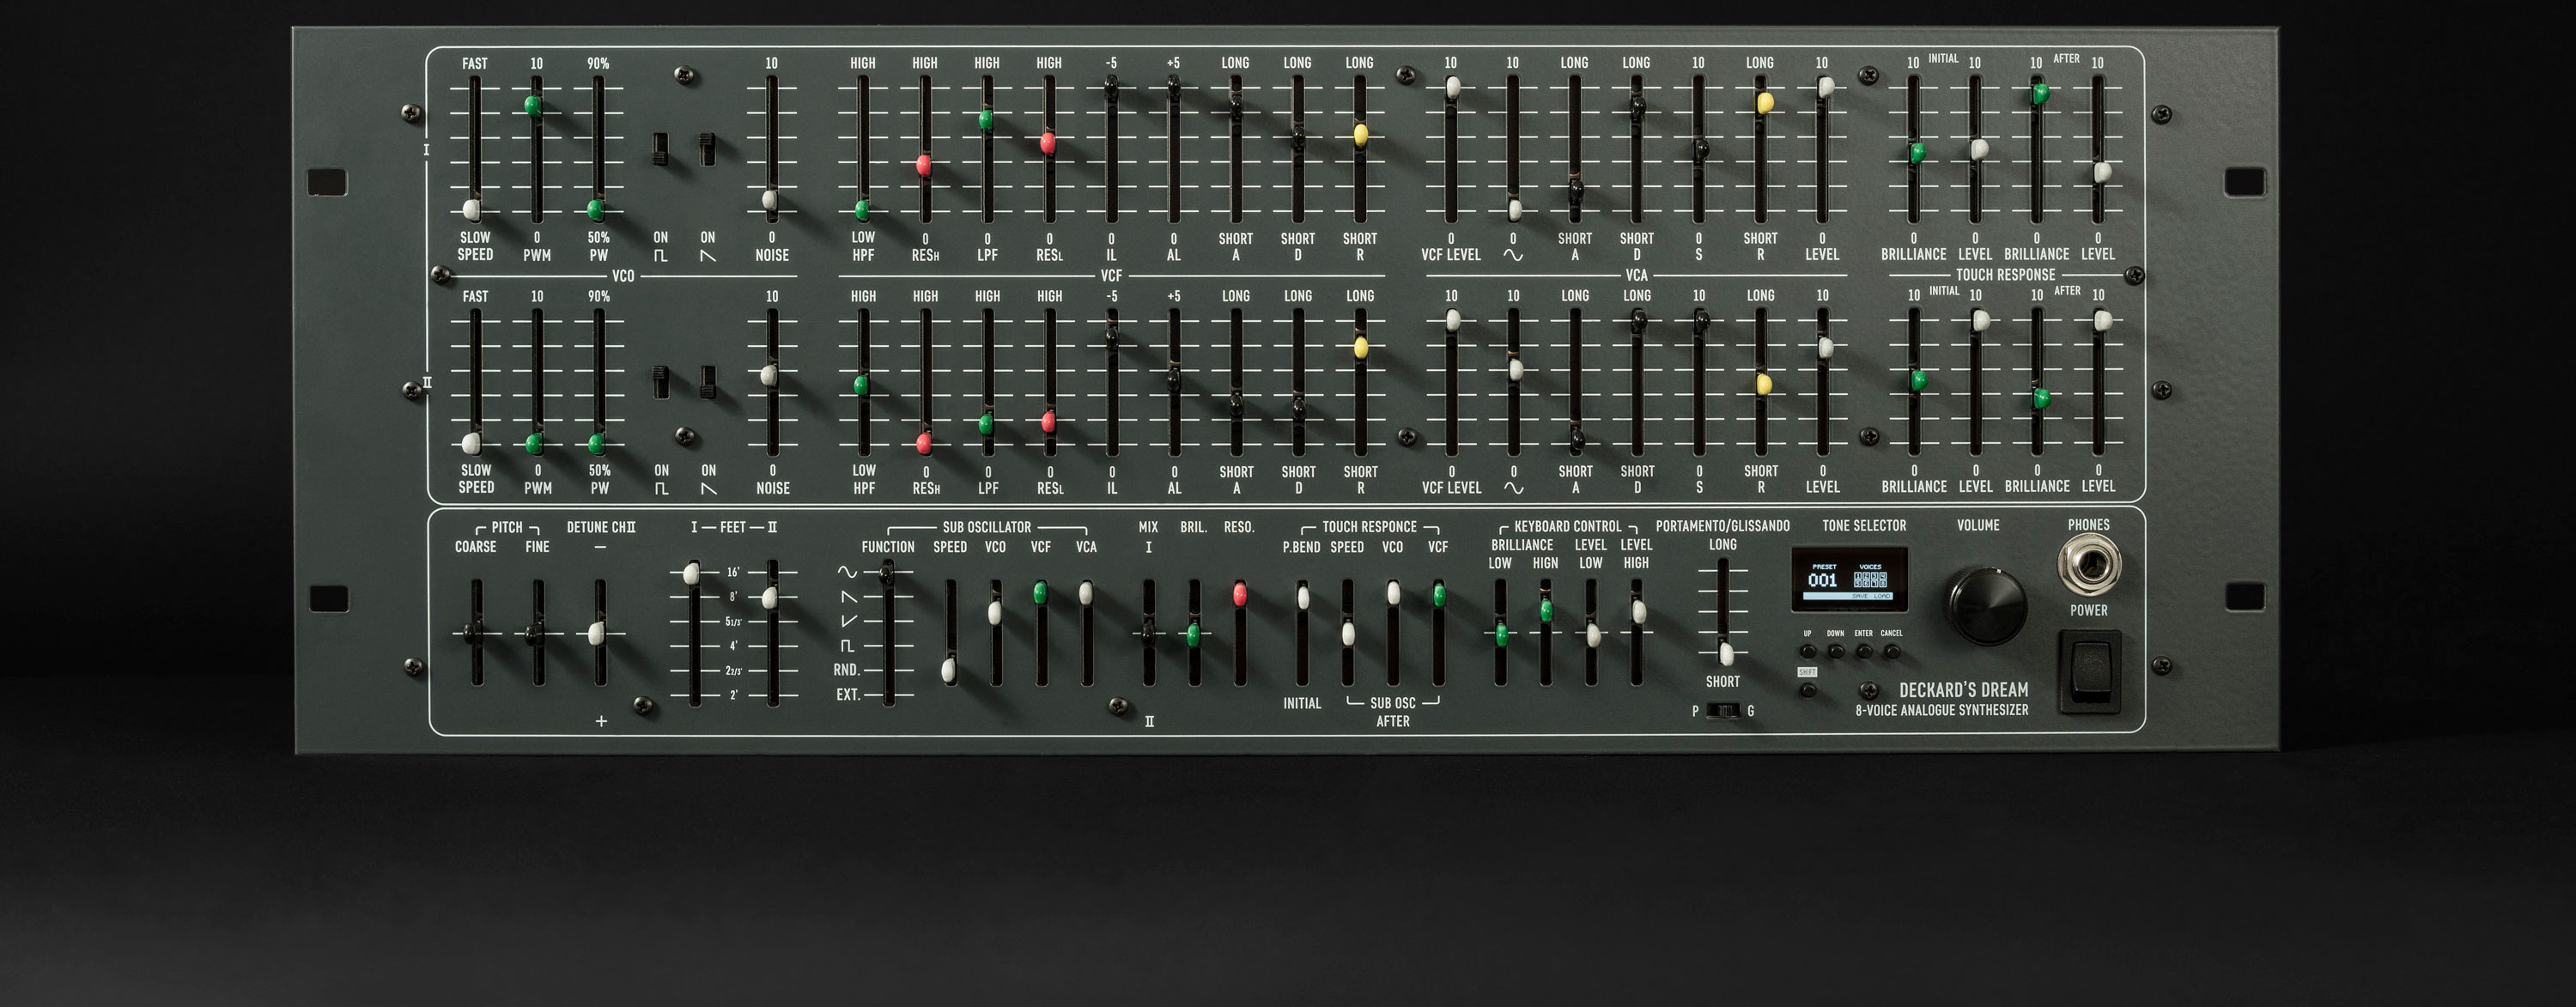Screen dimensions: 2576x1007
Task: Click the VOICES grid on the display
Action: click(1870, 579)
